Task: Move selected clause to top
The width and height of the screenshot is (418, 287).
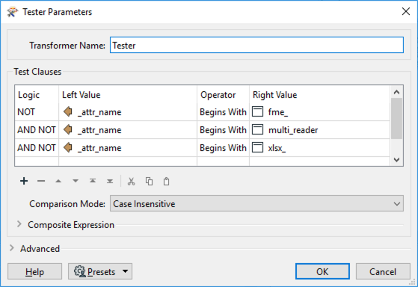Action: point(93,181)
